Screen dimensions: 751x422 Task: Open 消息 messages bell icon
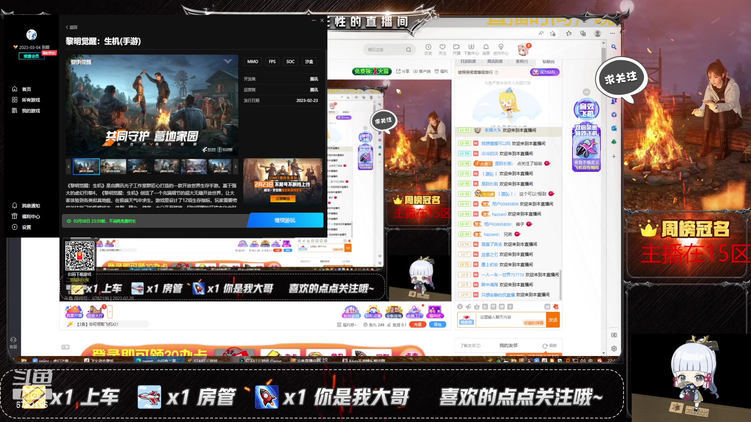pyautogui.click(x=486, y=50)
